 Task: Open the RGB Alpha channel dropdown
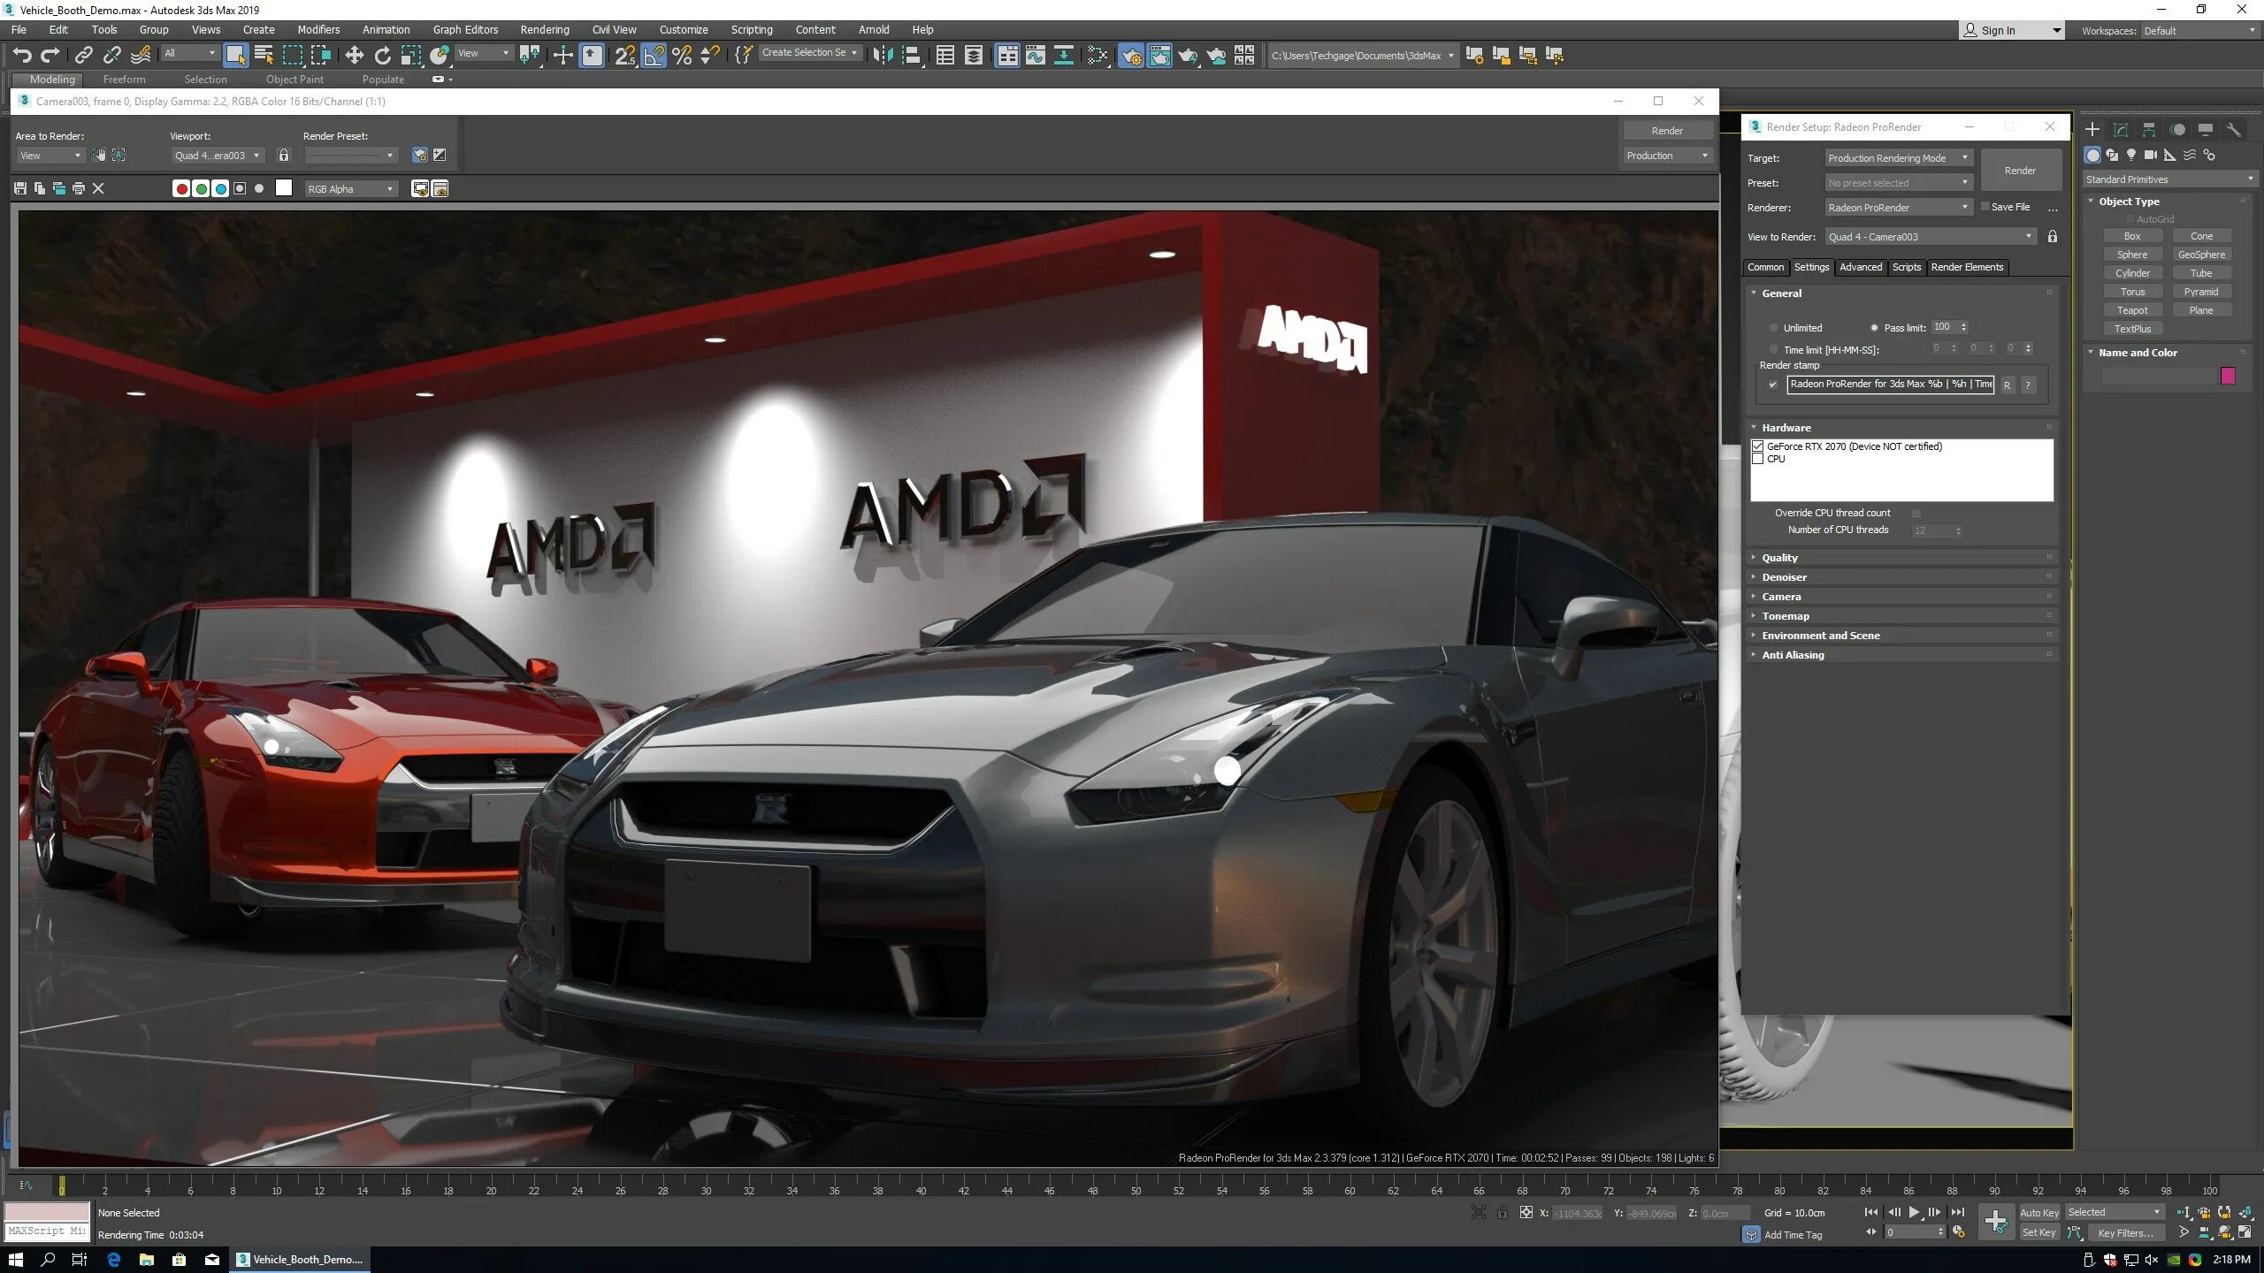click(350, 189)
